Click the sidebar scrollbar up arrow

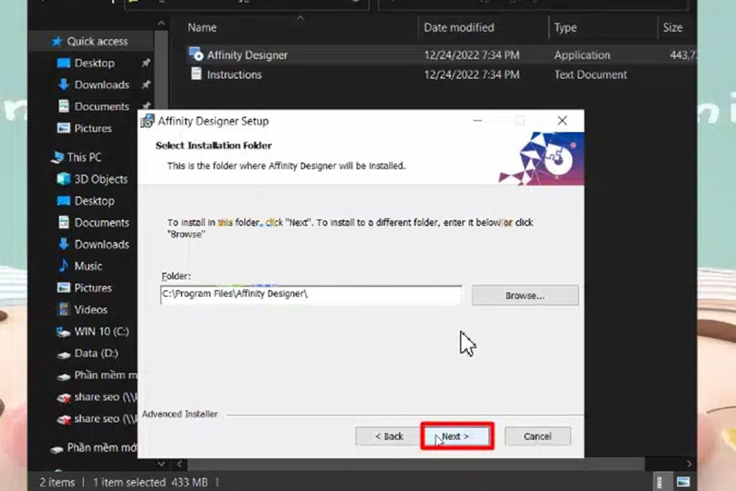pyautogui.click(x=161, y=23)
